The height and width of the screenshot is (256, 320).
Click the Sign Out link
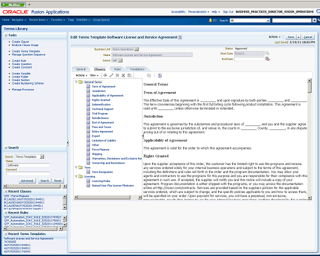228,12
